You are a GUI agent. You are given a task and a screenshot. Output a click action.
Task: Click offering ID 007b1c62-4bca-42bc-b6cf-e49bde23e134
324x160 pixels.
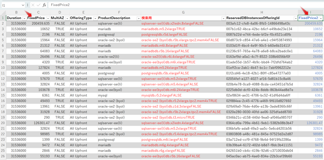[262, 29]
